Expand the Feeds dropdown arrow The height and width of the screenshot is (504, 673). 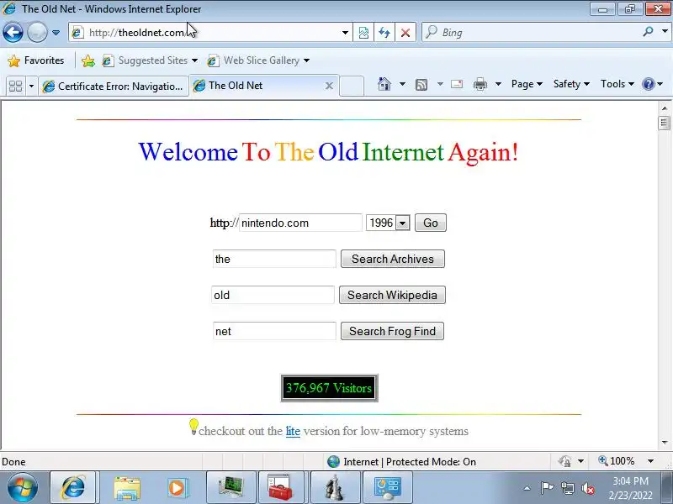(440, 84)
